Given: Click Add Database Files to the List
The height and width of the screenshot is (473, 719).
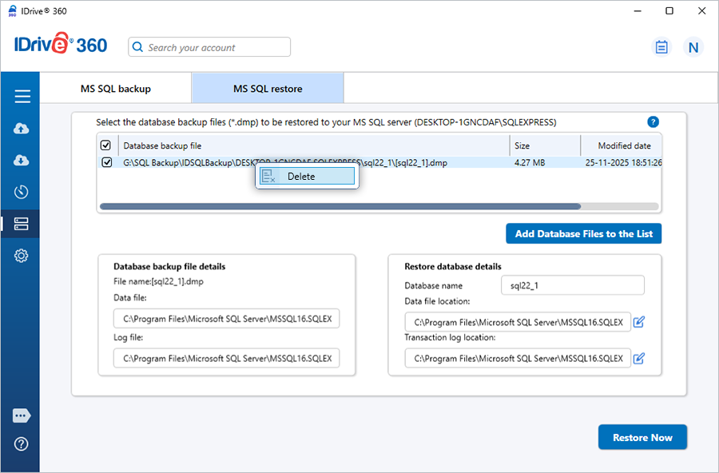Looking at the screenshot, I should 583,233.
